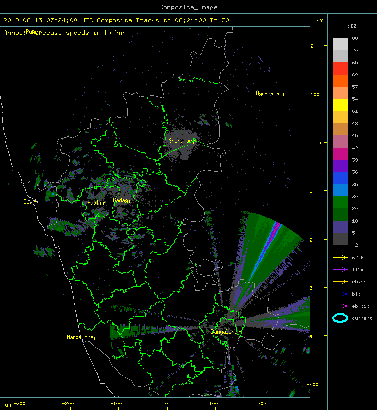Click the eburn legend label
This screenshot has height=410, width=377.
[359, 282]
